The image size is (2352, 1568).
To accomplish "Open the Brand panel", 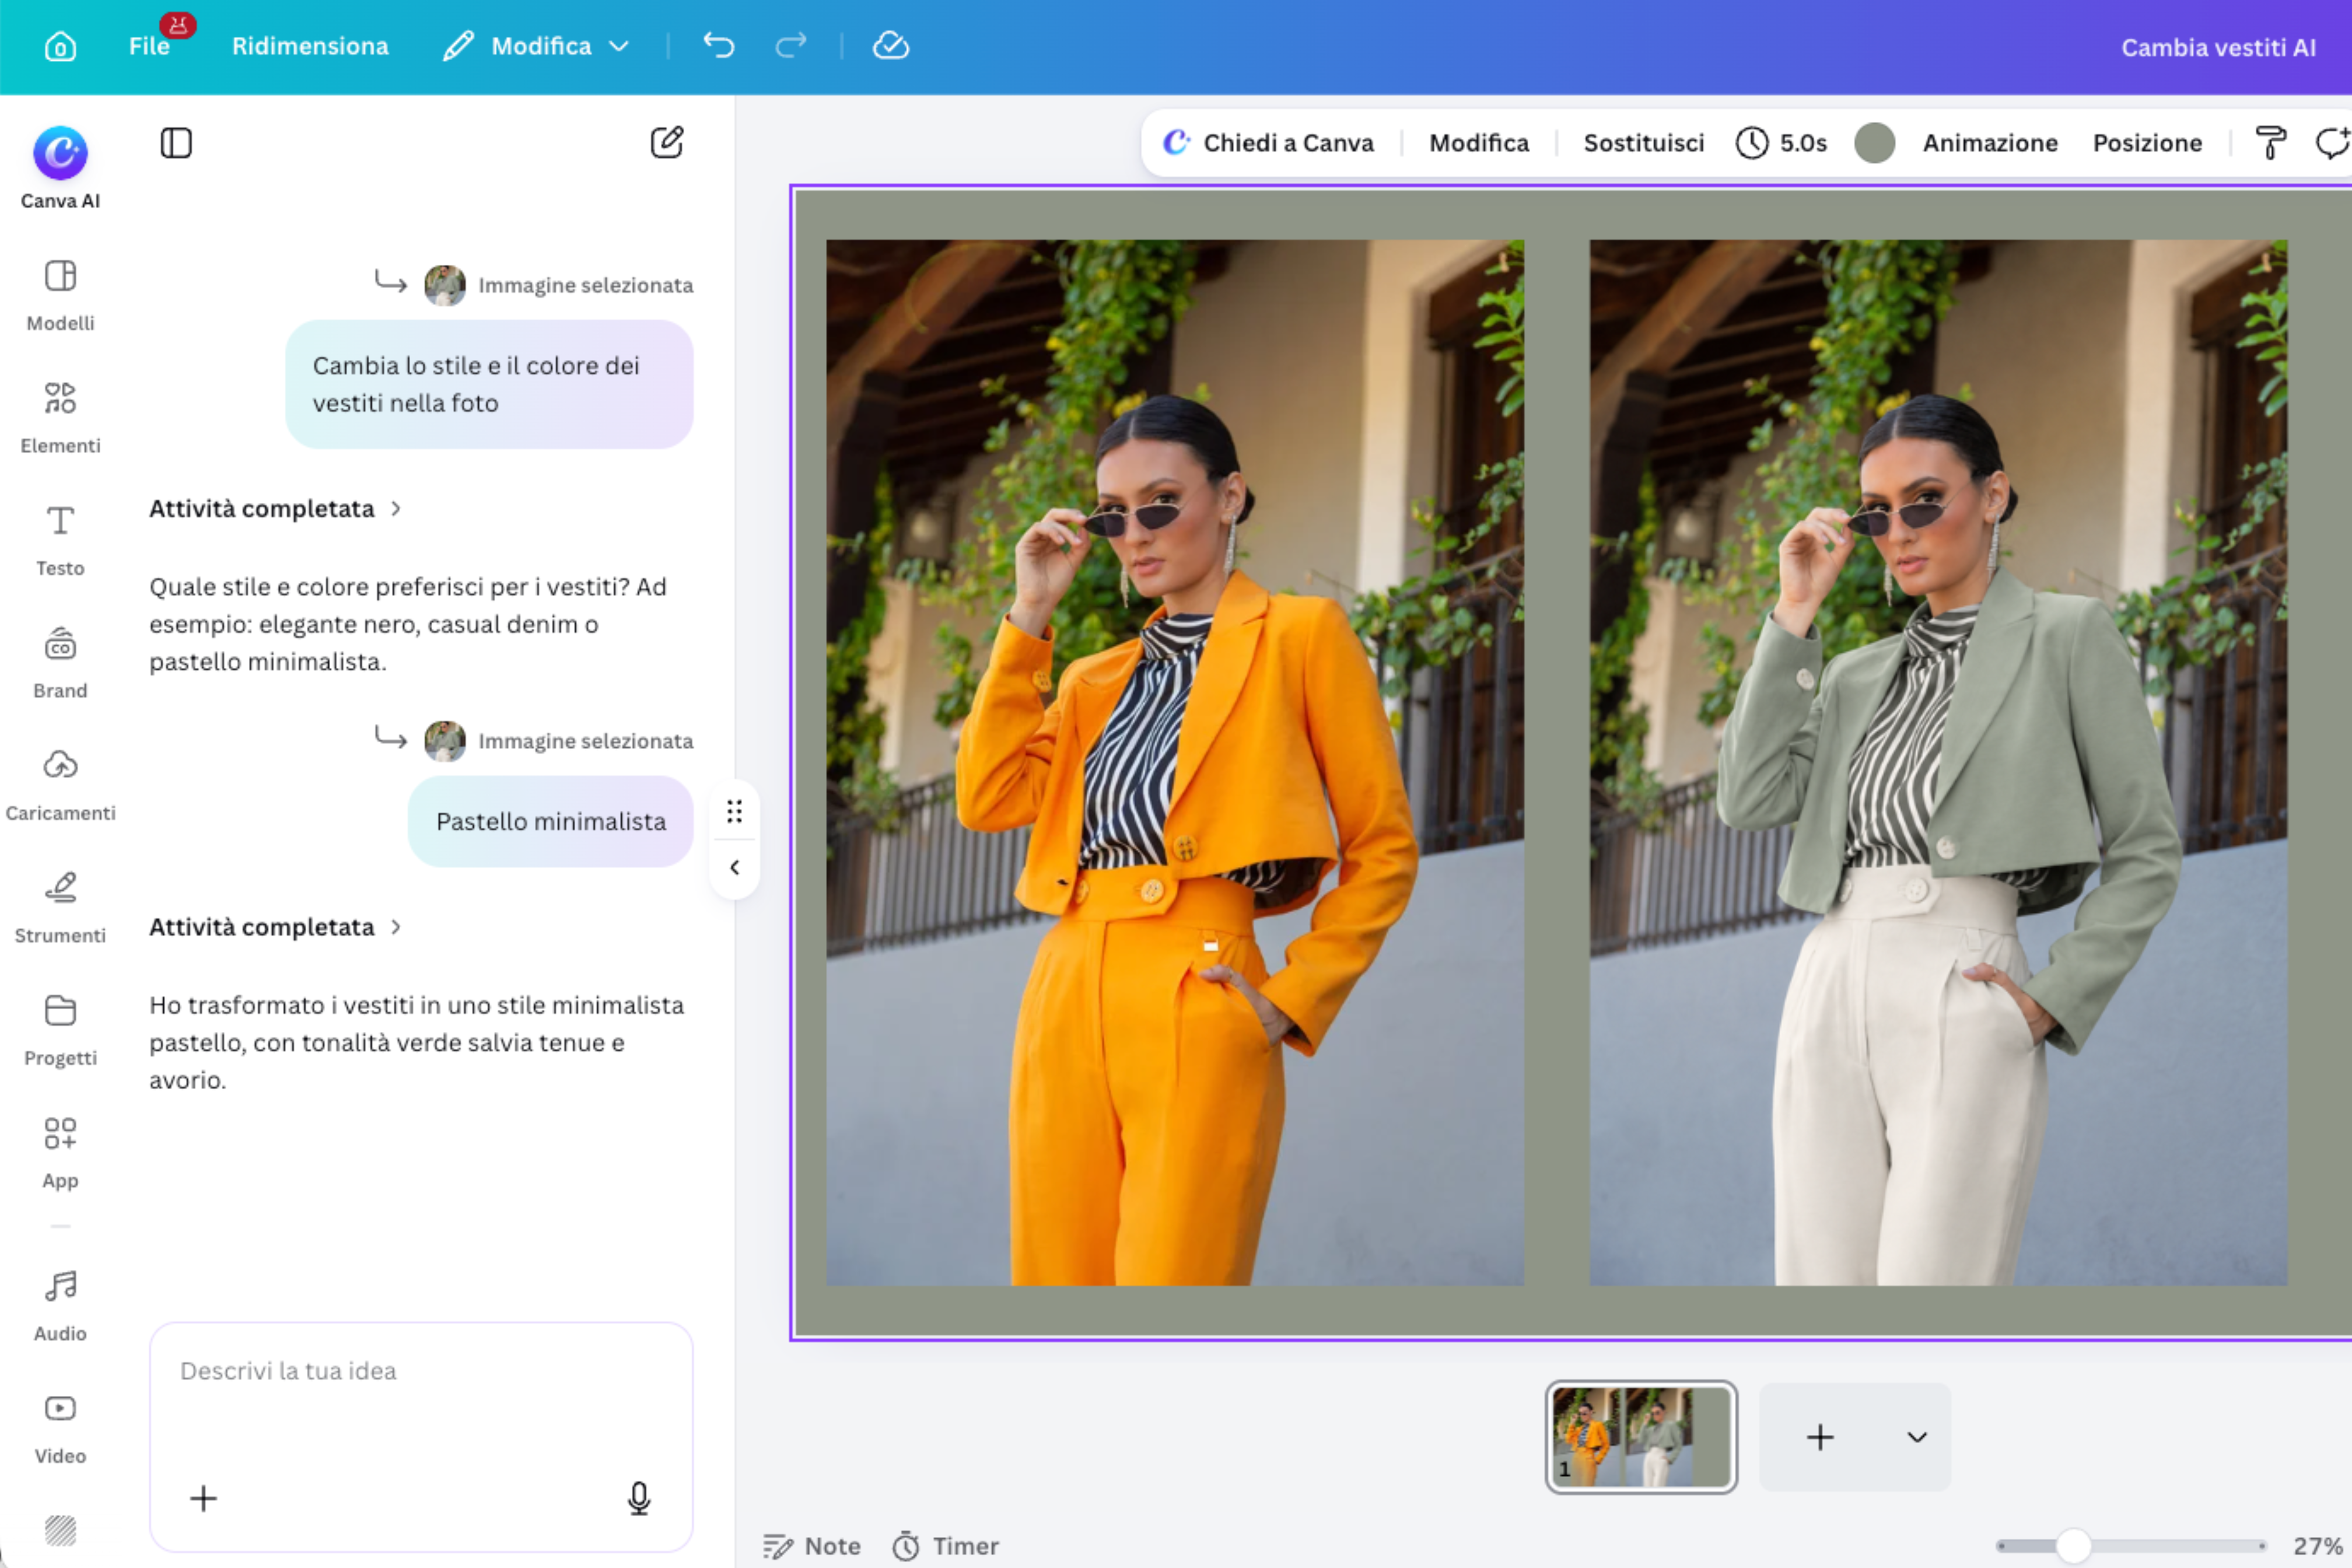I will [60, 663].
